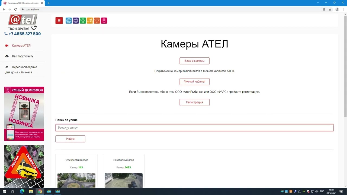The image size is (347, 195).
Task: Click the Камеры АТЕЛ page heading
Action: point(194,44)
